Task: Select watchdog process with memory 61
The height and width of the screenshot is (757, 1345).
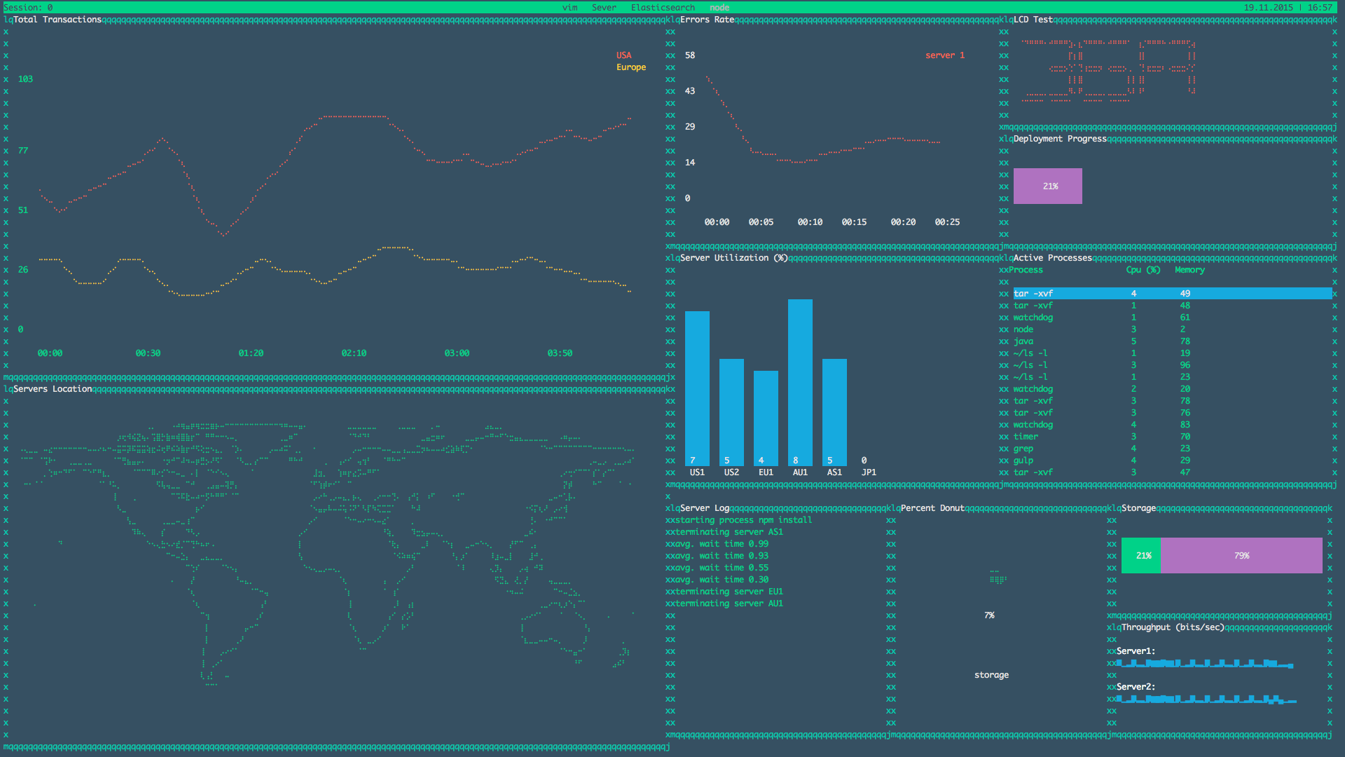Action: pos(1173,318)
